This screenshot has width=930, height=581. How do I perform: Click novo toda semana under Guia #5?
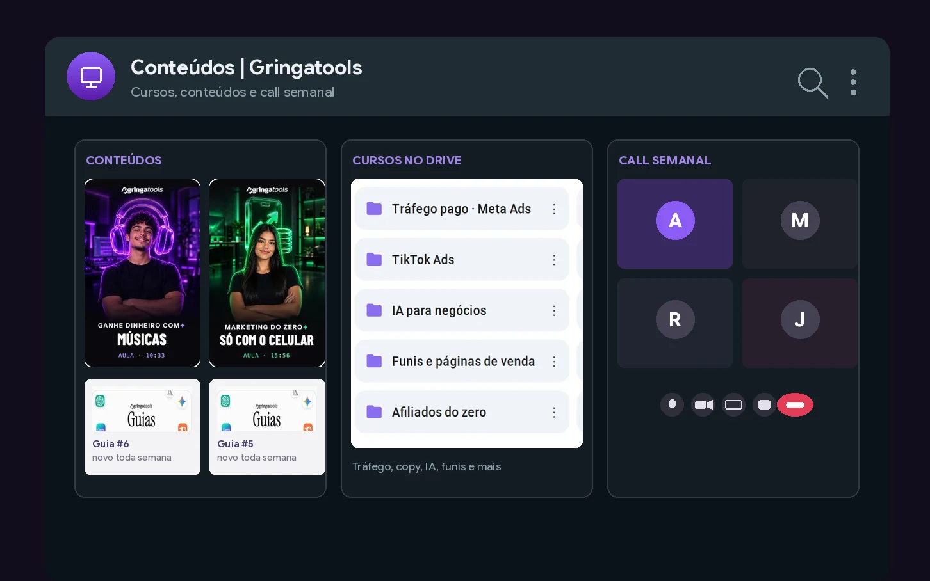coord(257,458)
